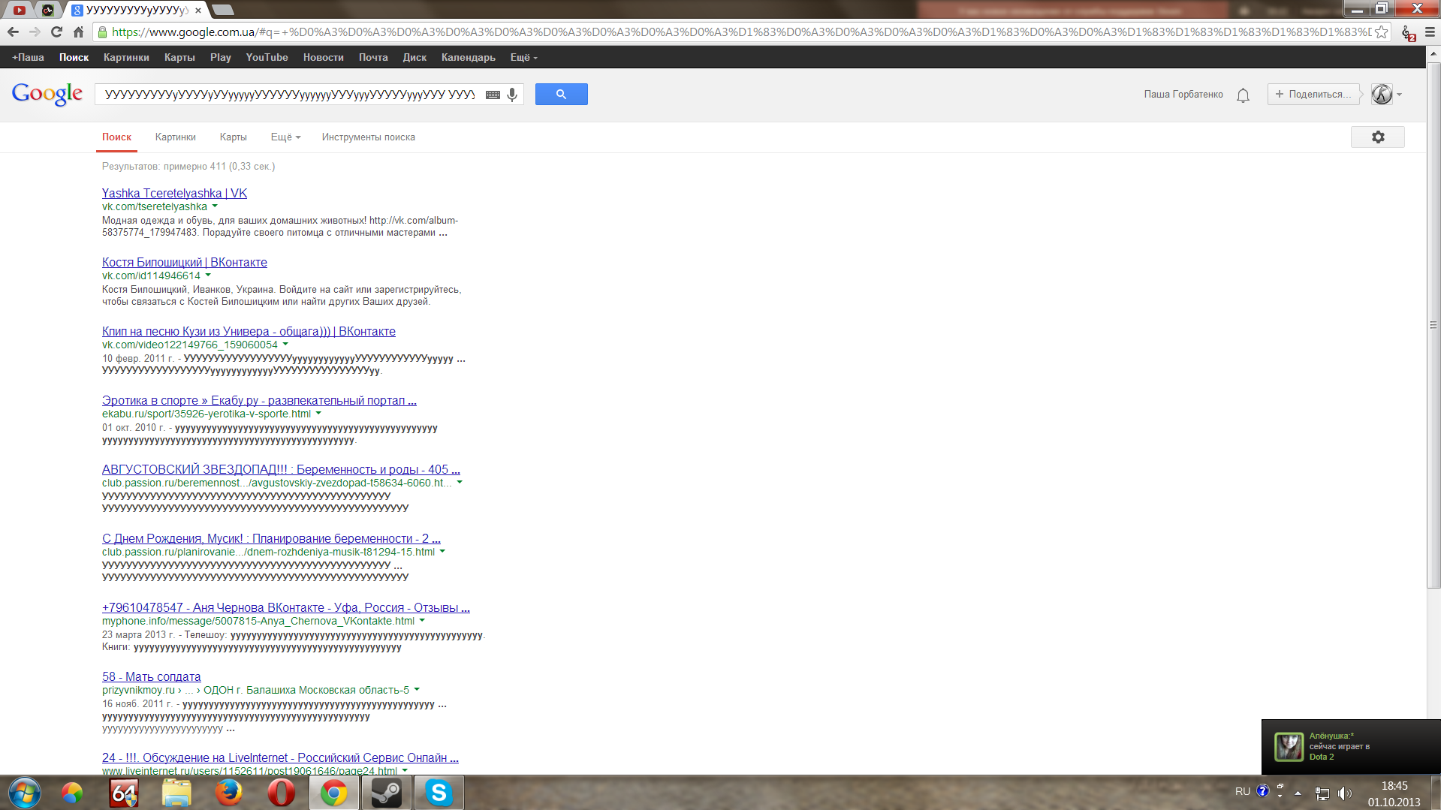Activate voice search microphone icon

point(512,95)
